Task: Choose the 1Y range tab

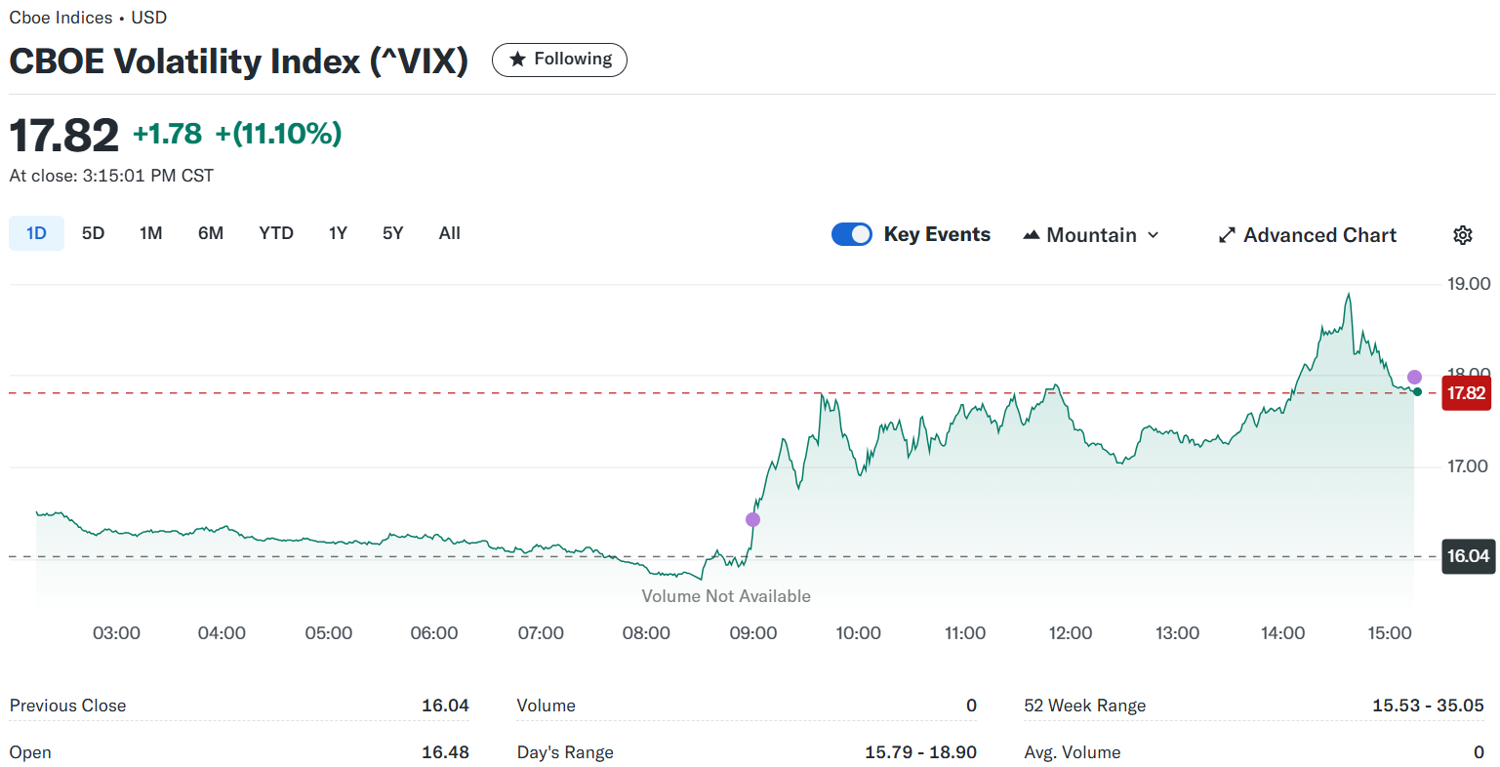Action: [x=338, y=233]
